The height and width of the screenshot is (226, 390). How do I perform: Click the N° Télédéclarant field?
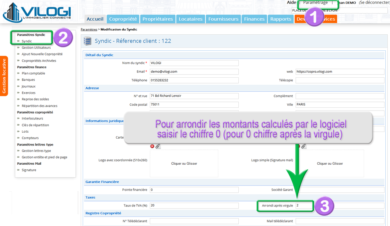click(x=194, y=221)
